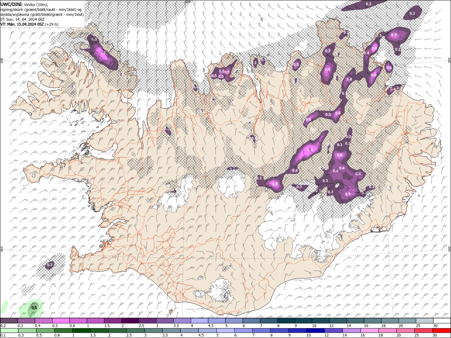Viewport: 451px width, 338px height.
Task: Click the bright pink snow swatch between 0.5 and 0.8
Action: pyautogui.click(x=61, y=321)
